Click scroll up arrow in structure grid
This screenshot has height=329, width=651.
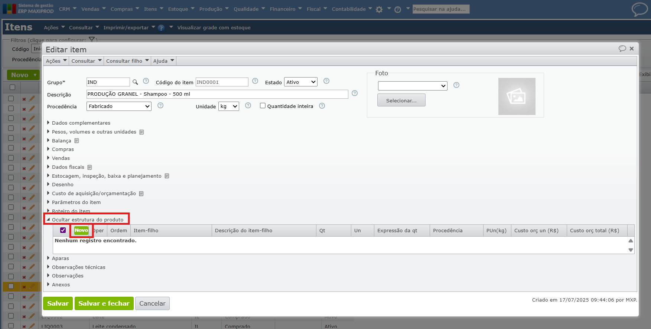[x=631, y=241]
